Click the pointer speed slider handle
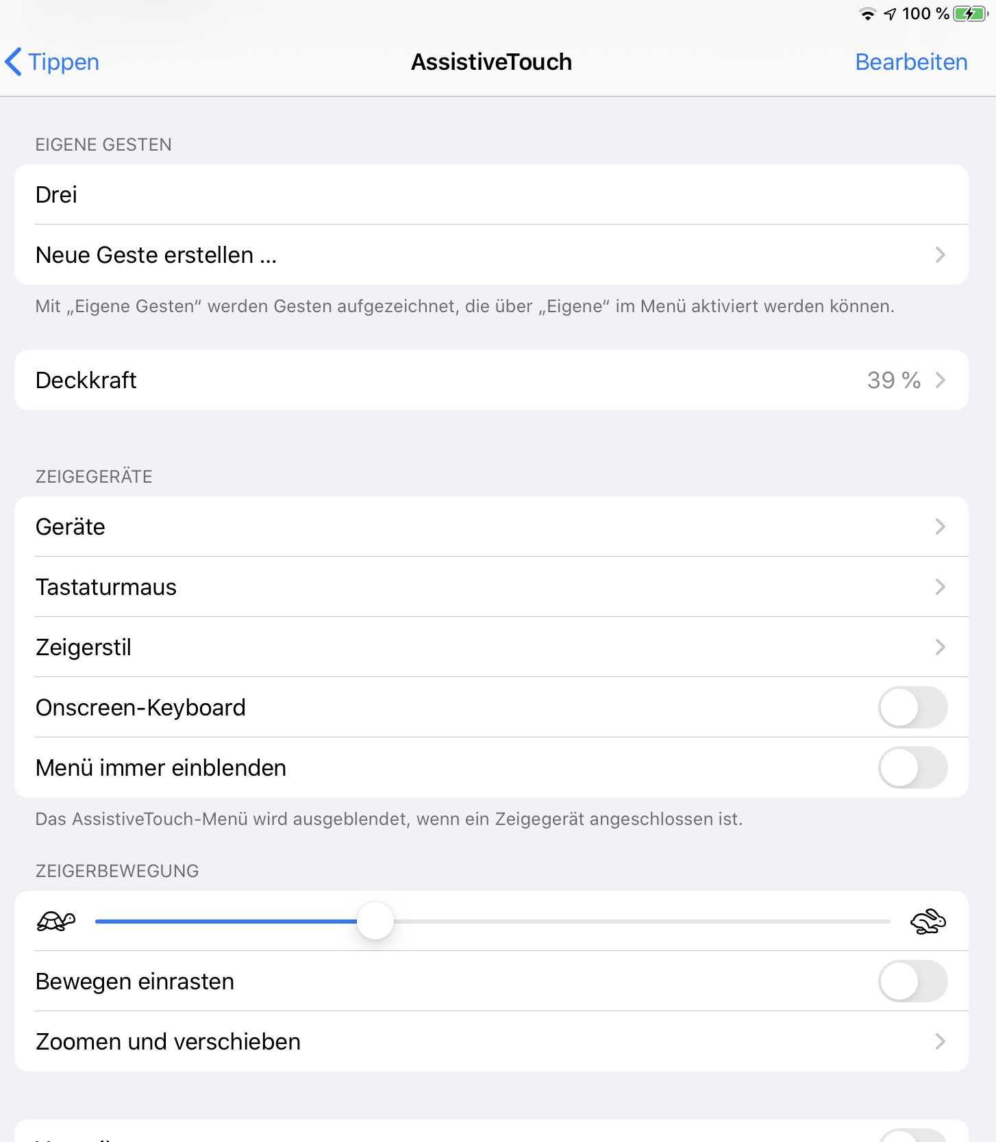 (x=375, y=921)
